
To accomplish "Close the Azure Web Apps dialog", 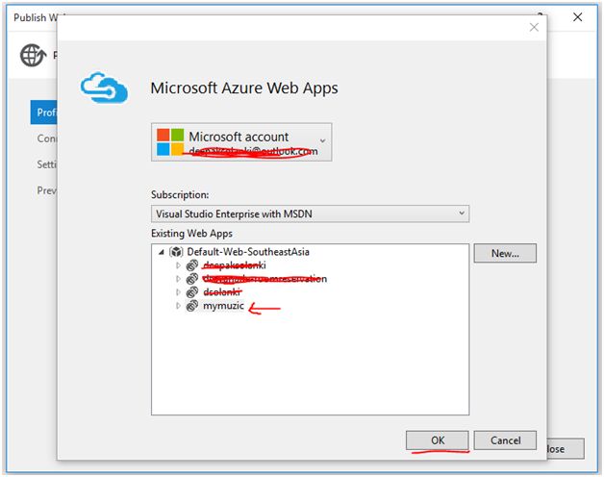I will tap(534, 27).
